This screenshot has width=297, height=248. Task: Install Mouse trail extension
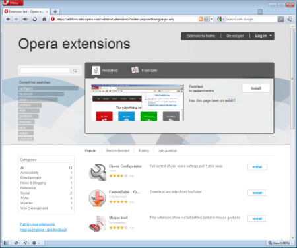point(257,218)
